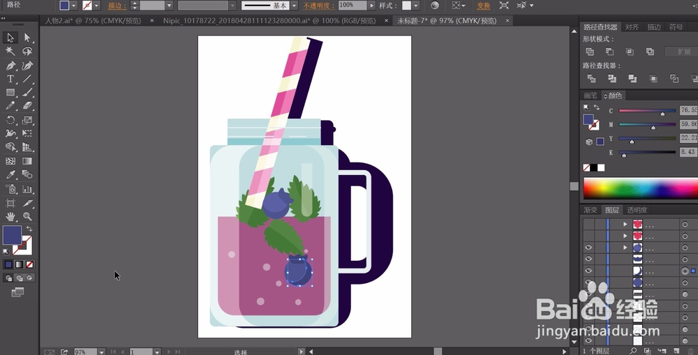
Task: Select the Zoom magnifier tool
Action: [27, 217]
